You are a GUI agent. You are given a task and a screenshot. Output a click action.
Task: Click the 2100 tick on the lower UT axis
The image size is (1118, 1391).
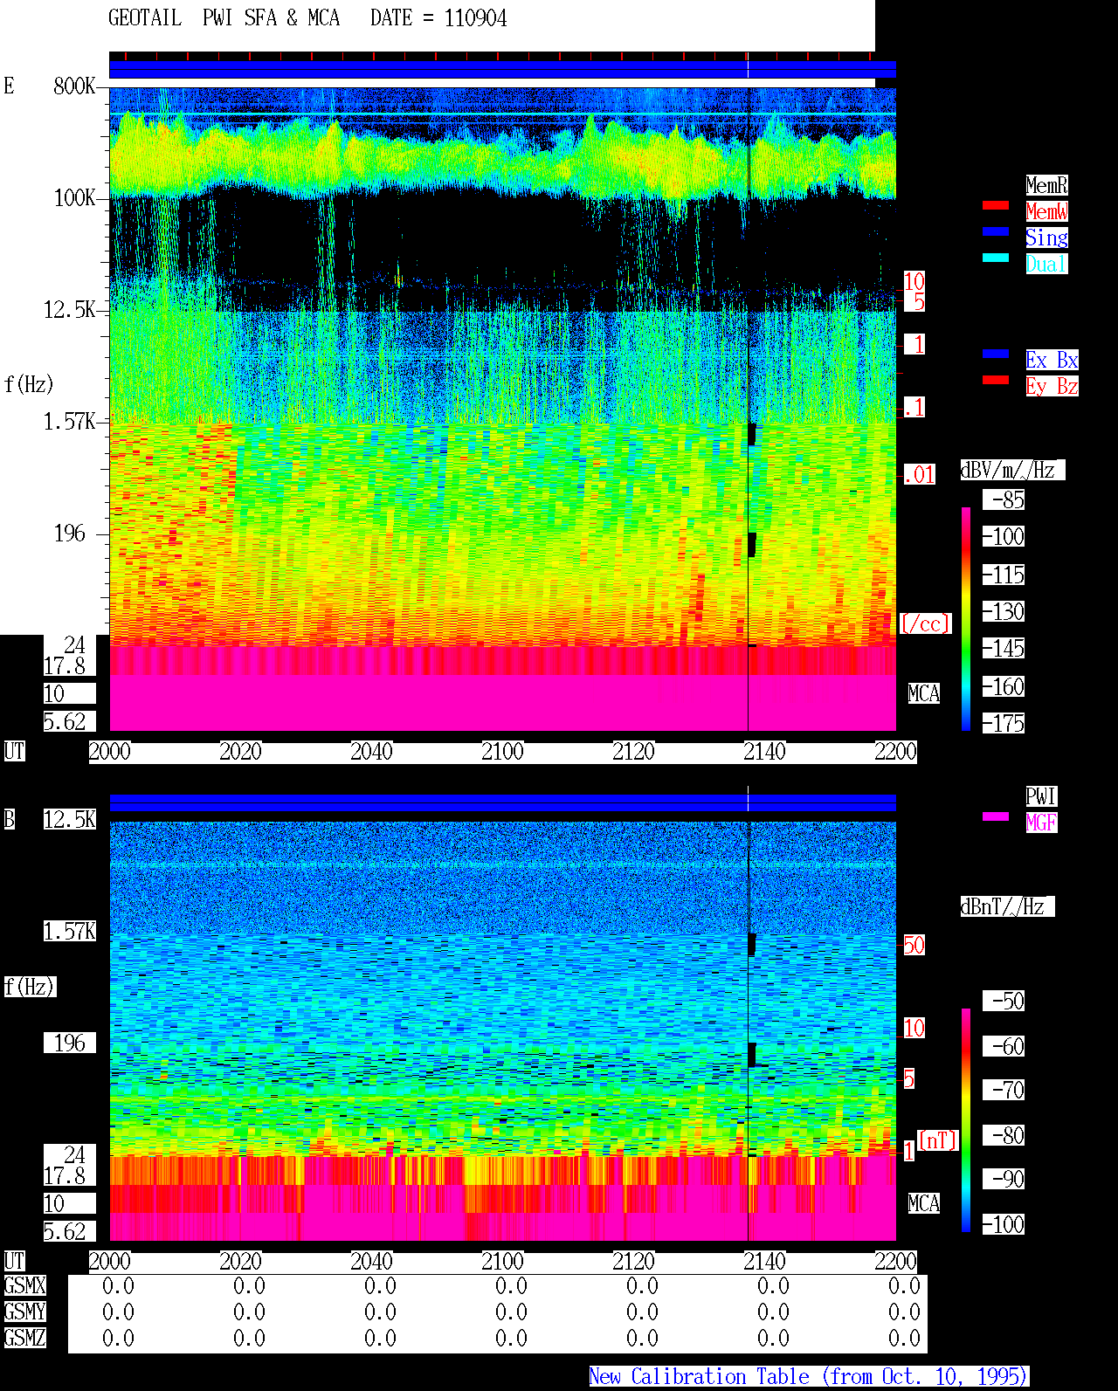502,1262
